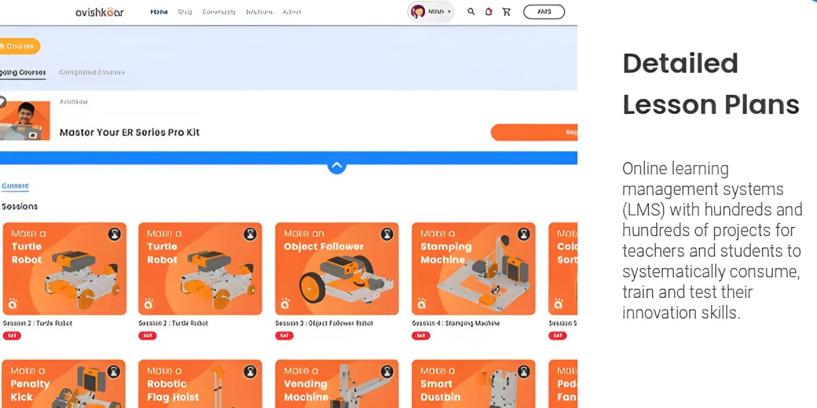Open the notification bell icon
The width and height of the screenshot is (817, 408).
(x=489, y=11)
